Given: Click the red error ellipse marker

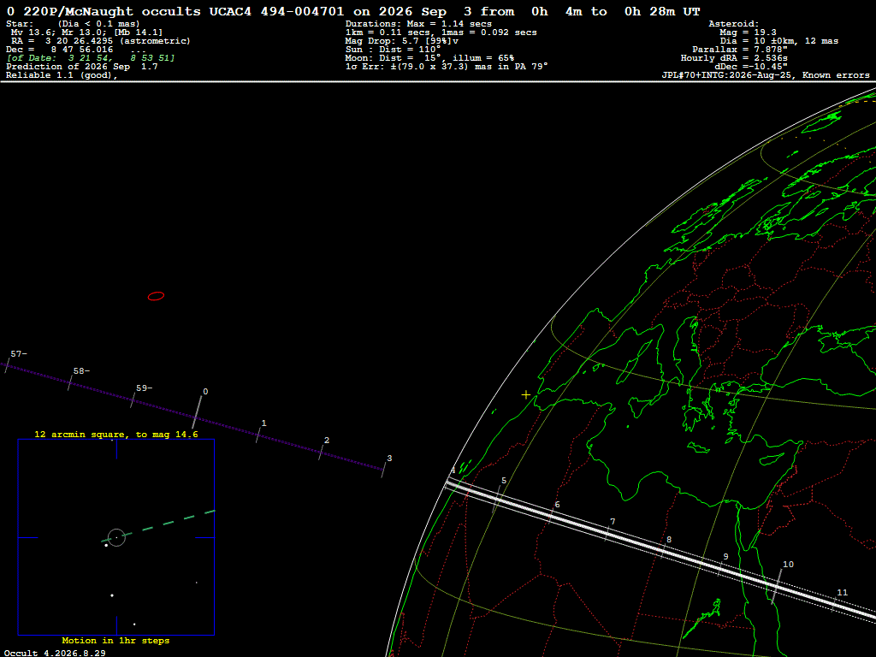Looking at the screenshot, I should coord(156,296).
